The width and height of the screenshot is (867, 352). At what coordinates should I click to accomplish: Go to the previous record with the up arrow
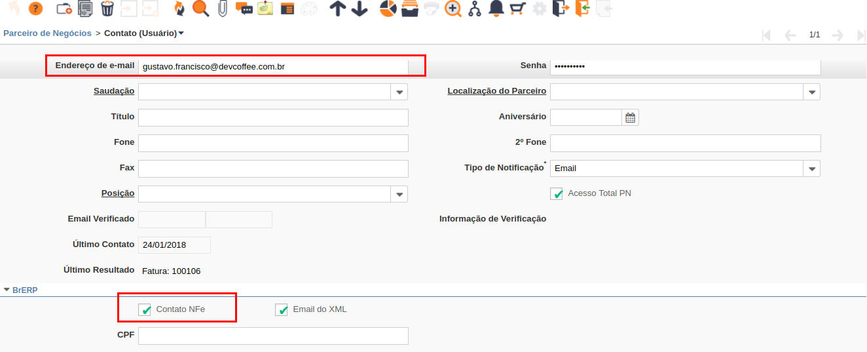(x=337, y=9)
